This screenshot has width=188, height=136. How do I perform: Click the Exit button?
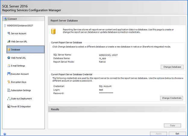click(177, 133)
